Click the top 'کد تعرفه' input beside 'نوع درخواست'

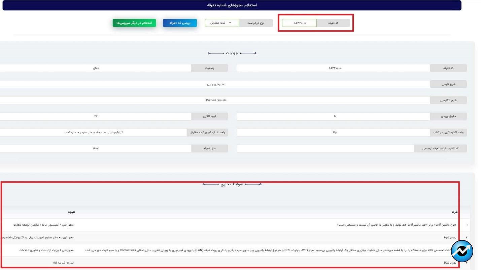click(299, 23)
